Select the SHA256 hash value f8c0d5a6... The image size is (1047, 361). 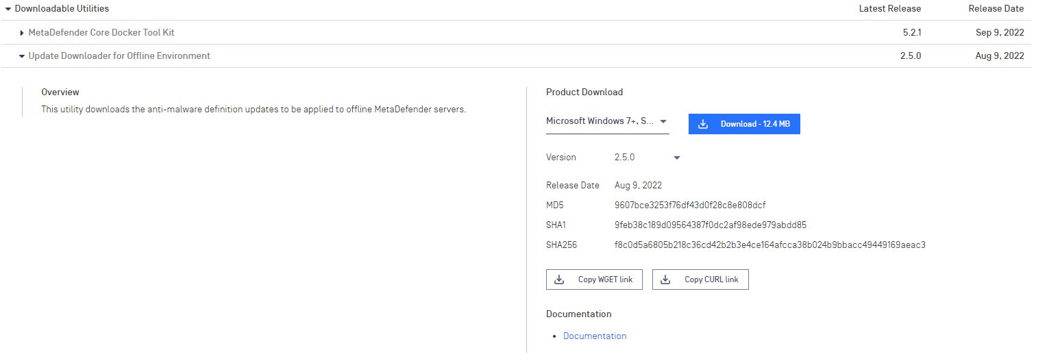pos(770,245)
